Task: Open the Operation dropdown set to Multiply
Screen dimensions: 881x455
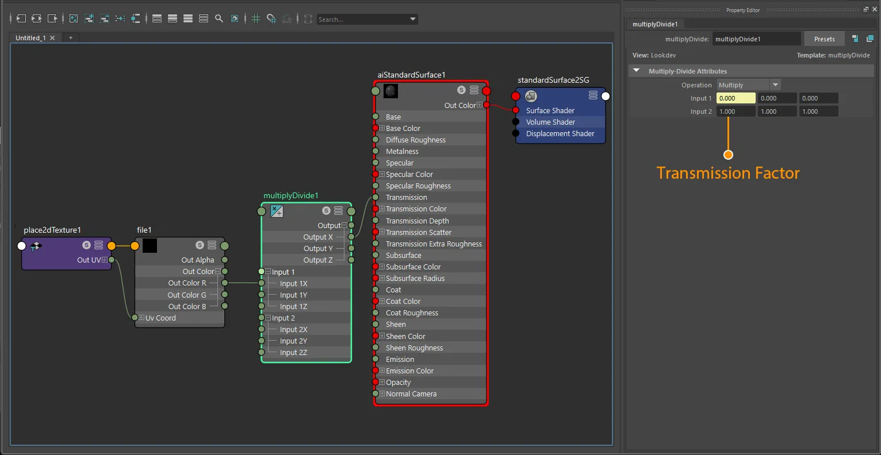Action: [748, 84]
